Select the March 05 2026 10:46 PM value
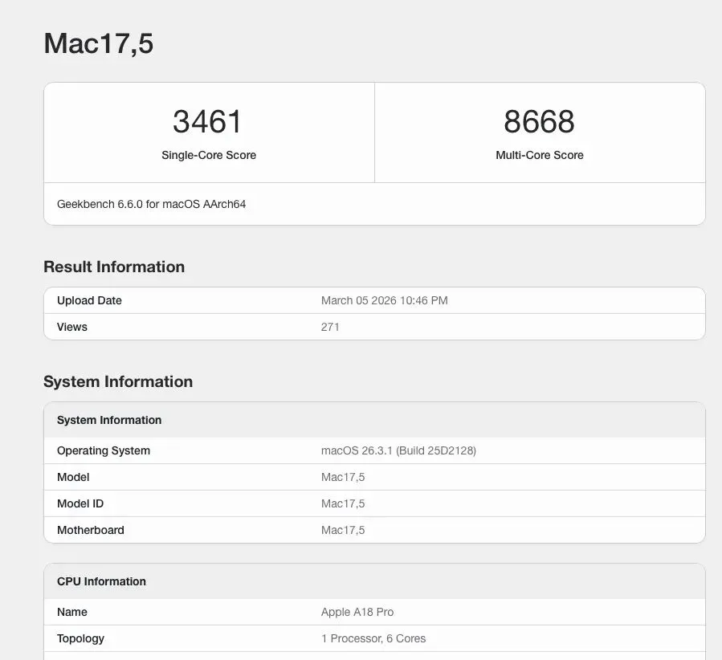The width and height of the screenshot is (722, 660). pyautogui.click(x=384, y=300)
